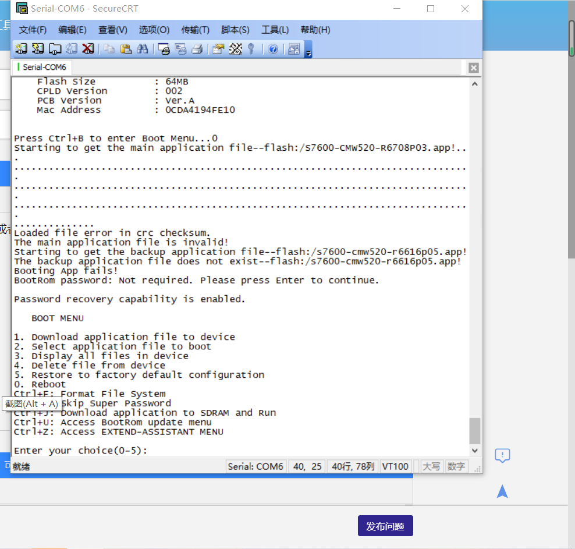The image size is (575, 549).
Task: Click 'Password recovery capability is enabled.' line
Action: point(129,299)
